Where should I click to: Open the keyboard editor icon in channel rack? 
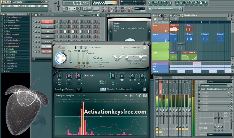click(x=98, y=15)
